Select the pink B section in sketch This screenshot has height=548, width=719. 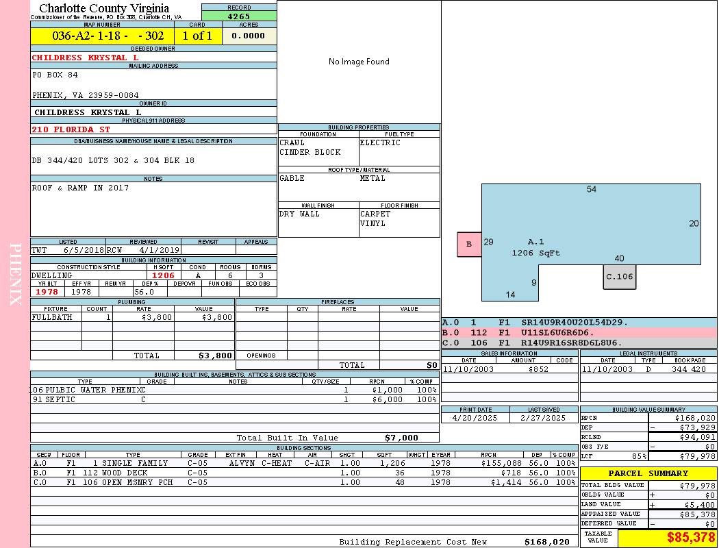469,244
